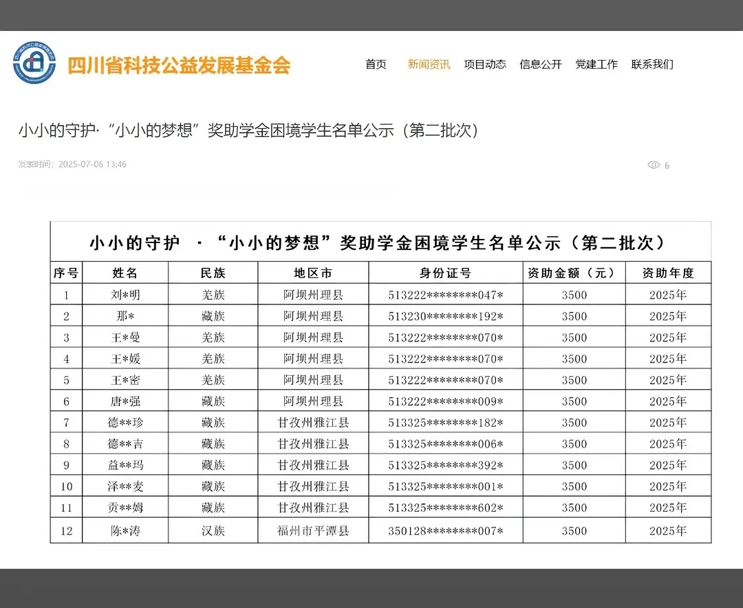Click the 甘孜州雅江县 cell for 德**珍
The width and height of the screenshot is (743, 608).
[x=313, y=422]
